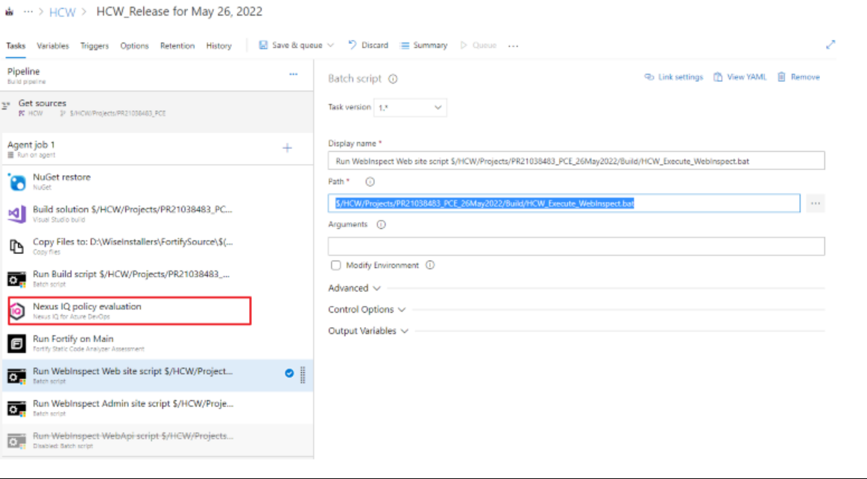This screenshot has width=867, height=479.
Task: Click Modify Environment info icon
Action: [430, 265]
